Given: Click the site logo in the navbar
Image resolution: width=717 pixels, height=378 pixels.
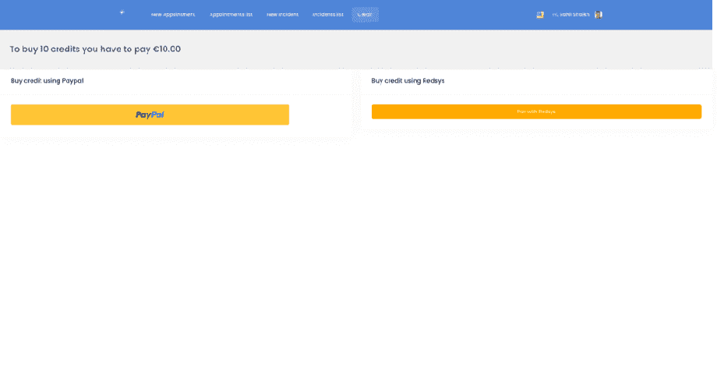Looking at the screenshot, I should 122,12.
